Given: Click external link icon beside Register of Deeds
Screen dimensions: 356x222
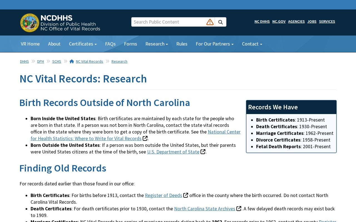Looking at the screenshot, I should (x=186, y=195).
